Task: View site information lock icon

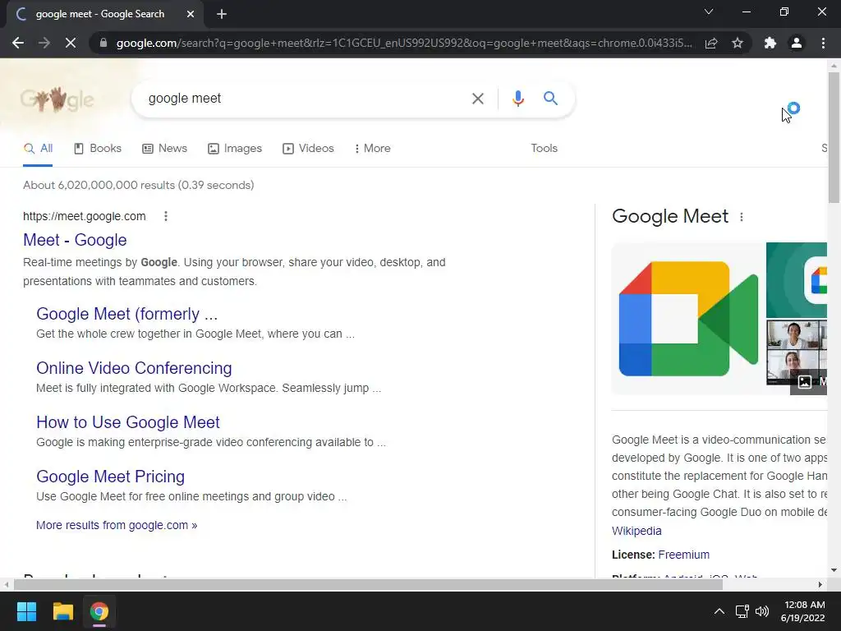Action: click(x=103, y=43)
